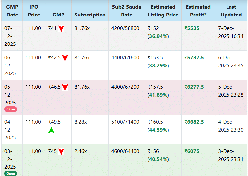Click the 7-Dec-2025 16:34 timestamp

(231, 32)
